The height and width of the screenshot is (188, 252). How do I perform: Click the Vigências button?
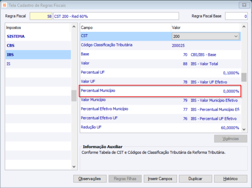pos(231,139)
